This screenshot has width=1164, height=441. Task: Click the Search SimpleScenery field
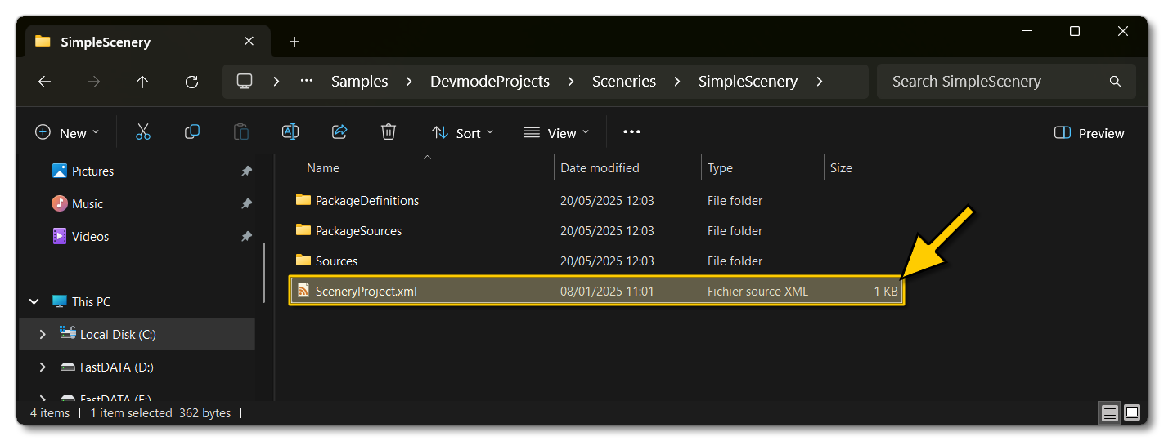[994, 82]
